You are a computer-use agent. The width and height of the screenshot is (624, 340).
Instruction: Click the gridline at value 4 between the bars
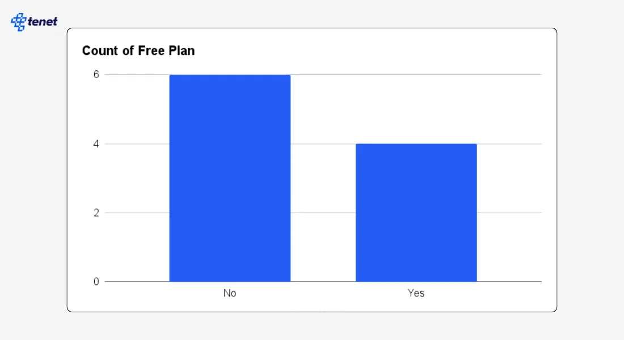(x=323, y=144)
